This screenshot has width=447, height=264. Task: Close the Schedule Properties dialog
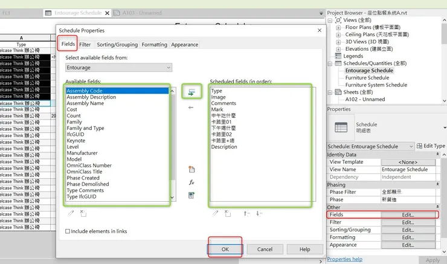click(x=320, y=30)
